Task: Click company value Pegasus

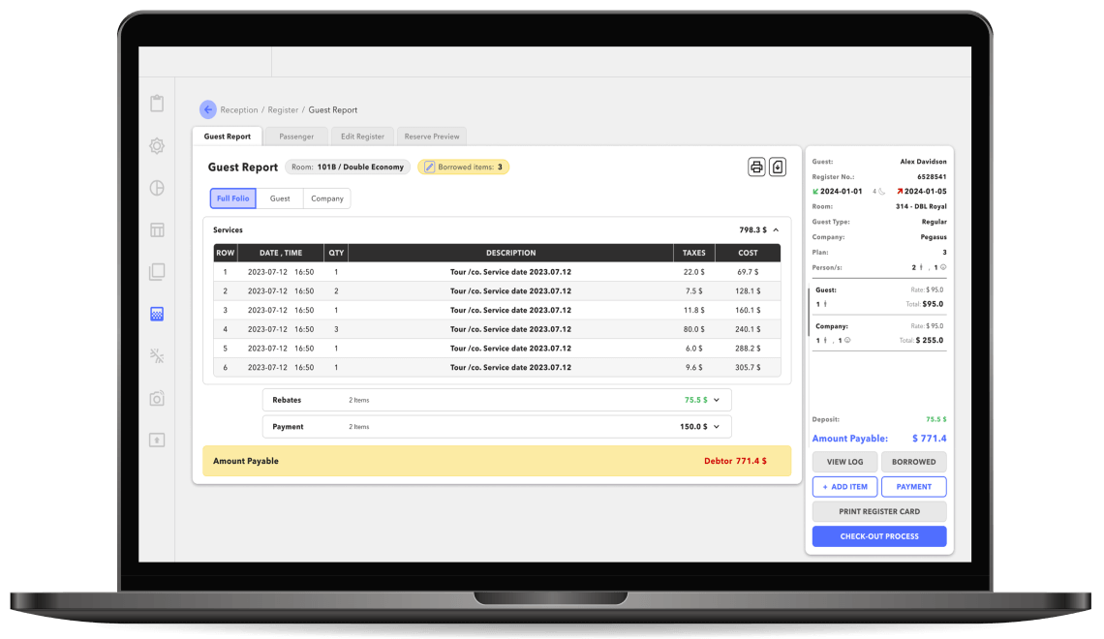Action: (934, 237)
